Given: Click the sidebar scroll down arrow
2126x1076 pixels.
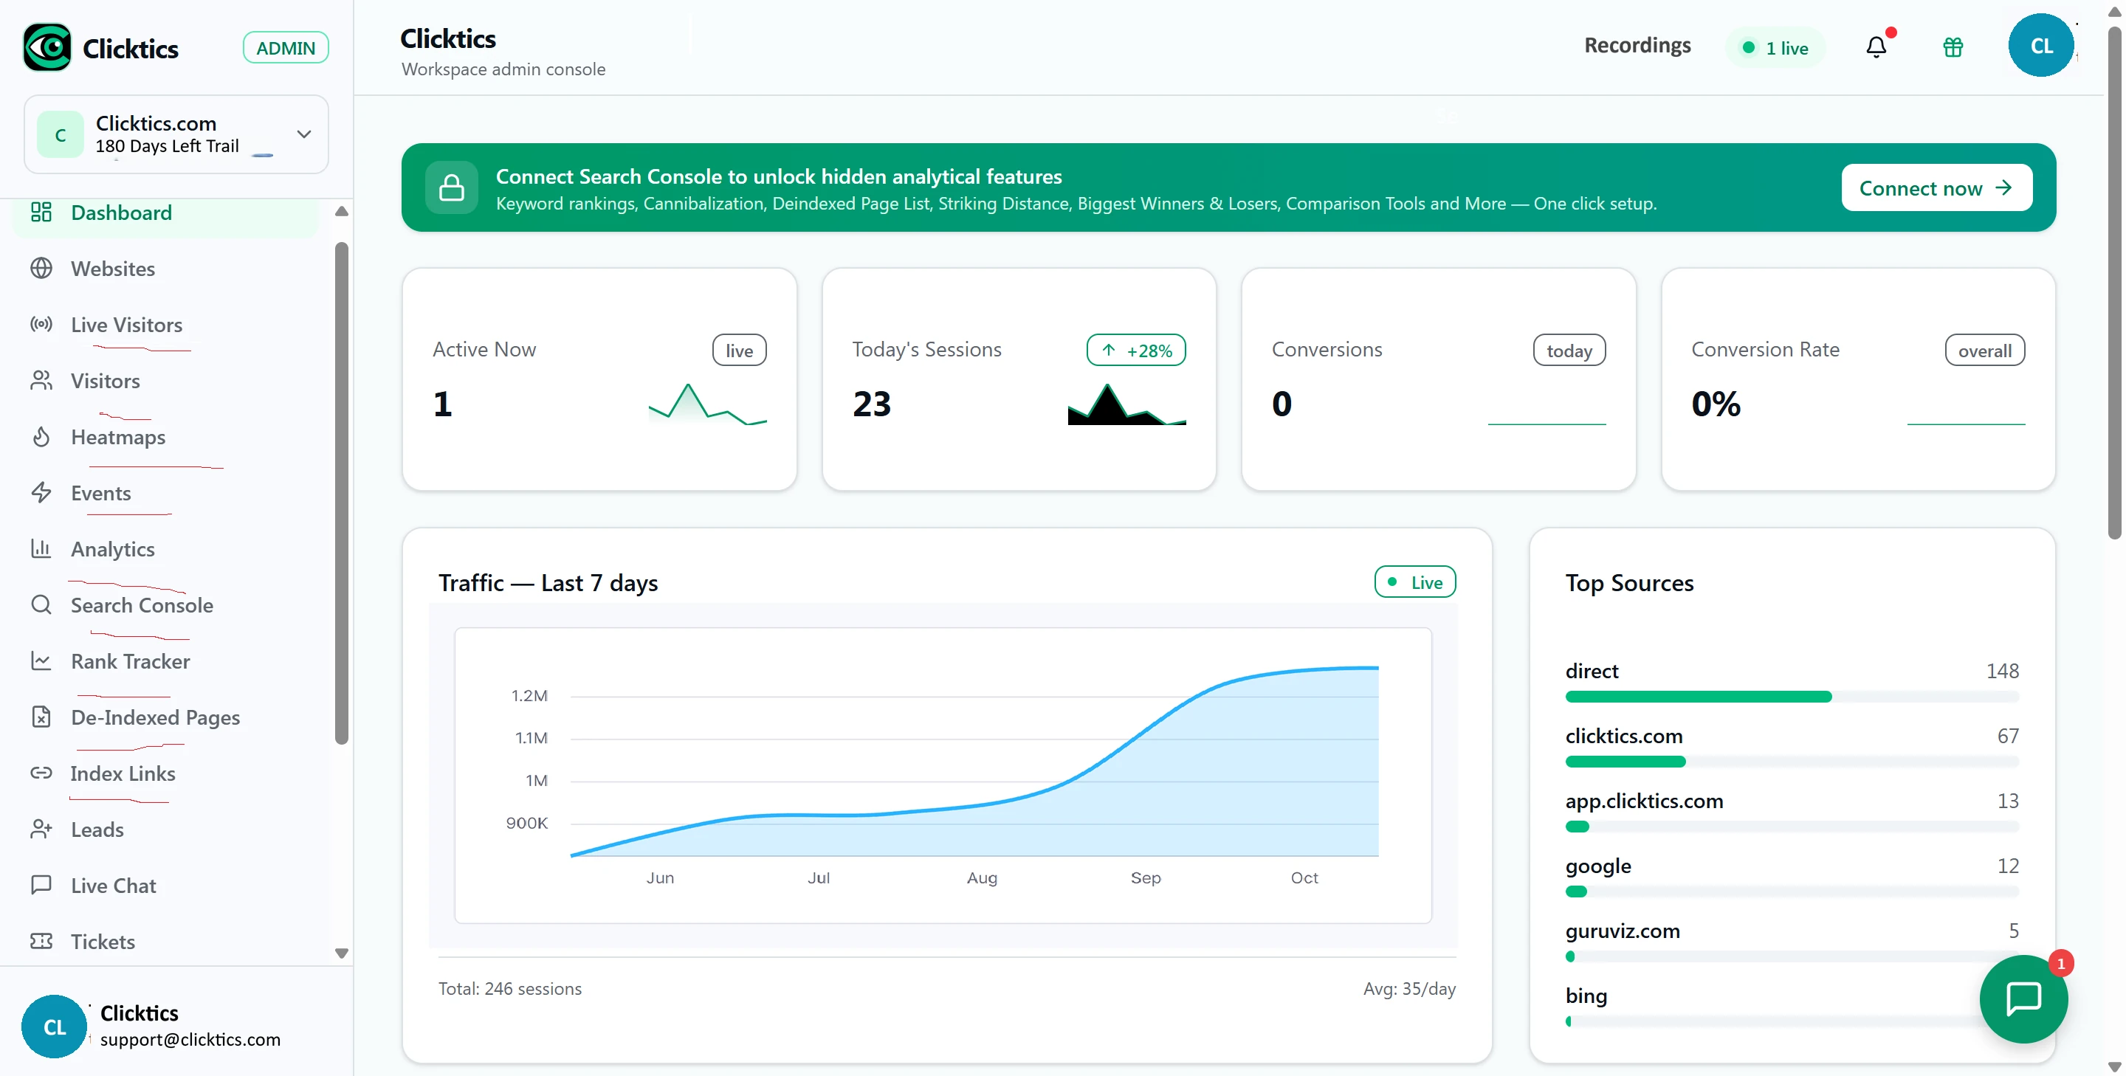Looking at the screenshot, I should pos(342,953).
